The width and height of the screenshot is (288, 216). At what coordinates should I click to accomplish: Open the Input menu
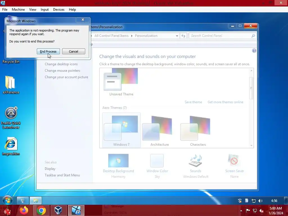(45, 10)
